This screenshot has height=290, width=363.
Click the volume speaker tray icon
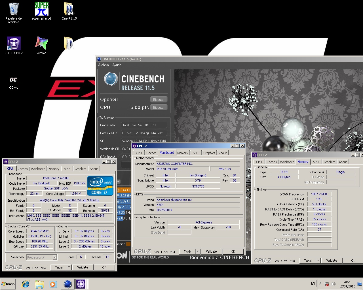[x=333, y=284]
